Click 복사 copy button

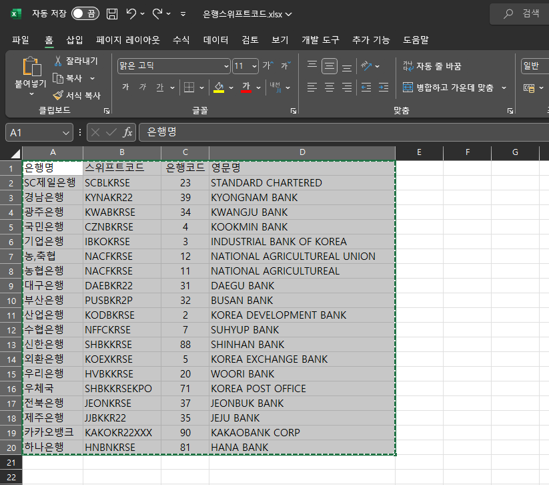[x=68, y=78]
